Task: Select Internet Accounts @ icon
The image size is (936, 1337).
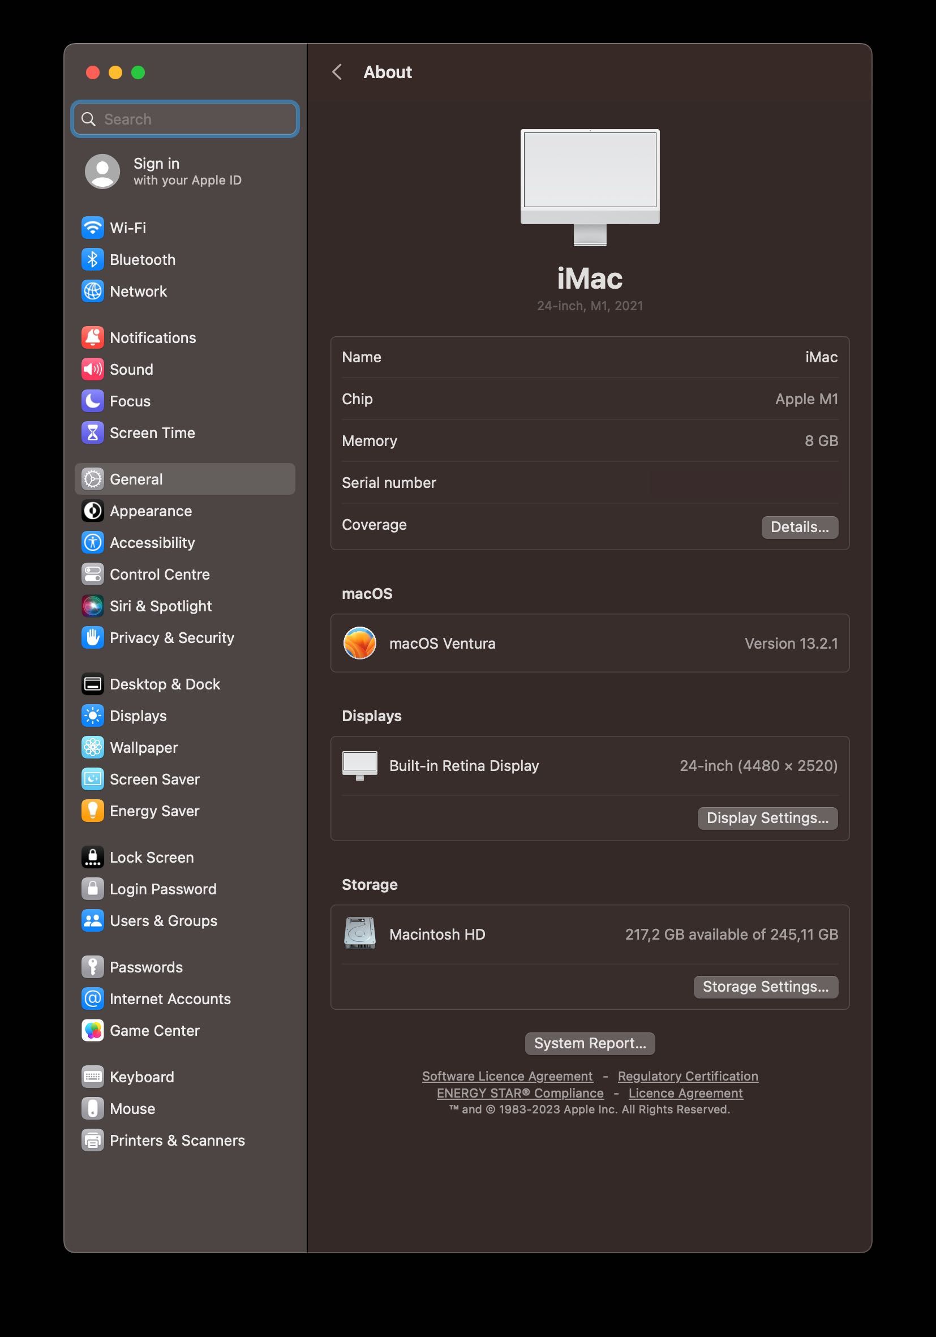Action: pyautogui.click(x=93, y=999)
